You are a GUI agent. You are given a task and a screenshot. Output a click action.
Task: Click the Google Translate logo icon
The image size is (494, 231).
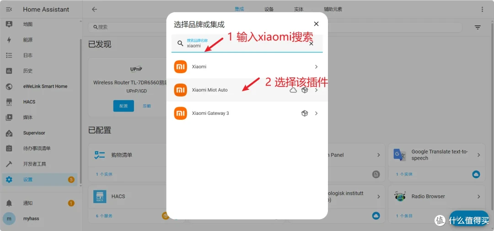tap(400, 155)
